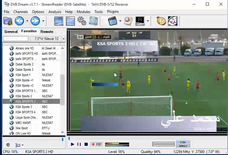
Task: Select MBC MASR channel
Action: click(x=31, y=123)
